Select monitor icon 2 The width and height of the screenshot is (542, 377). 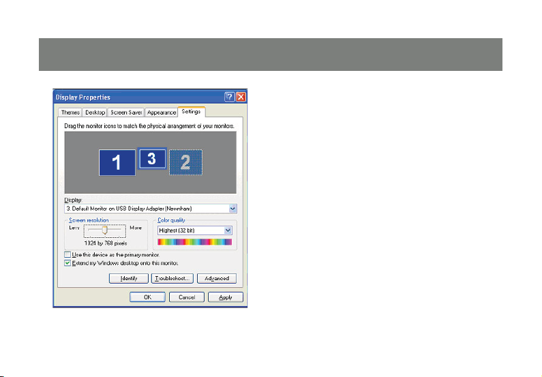point(185,162)
